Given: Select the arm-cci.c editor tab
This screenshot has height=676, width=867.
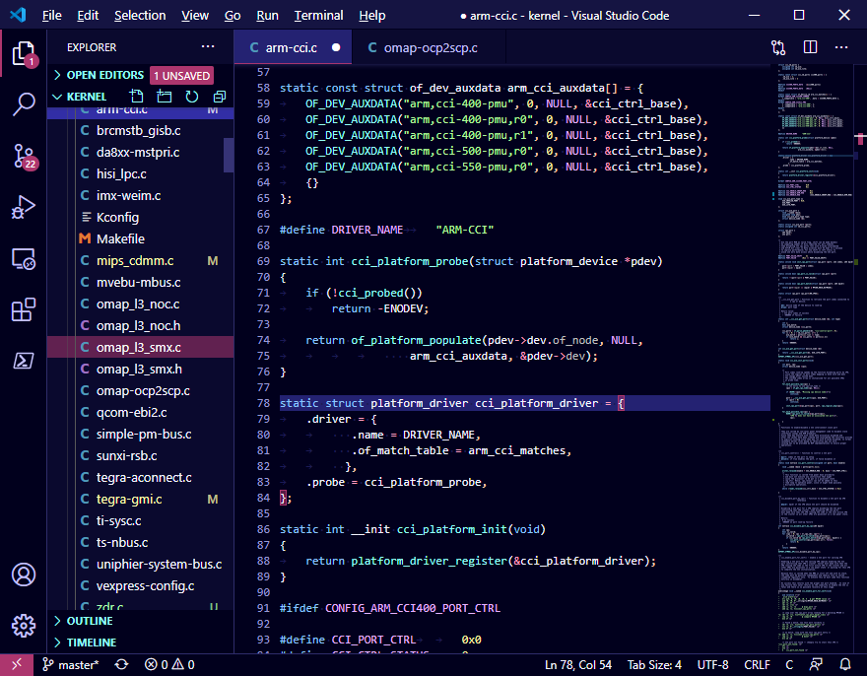Looking at the screenshot, I should (292, 47).
